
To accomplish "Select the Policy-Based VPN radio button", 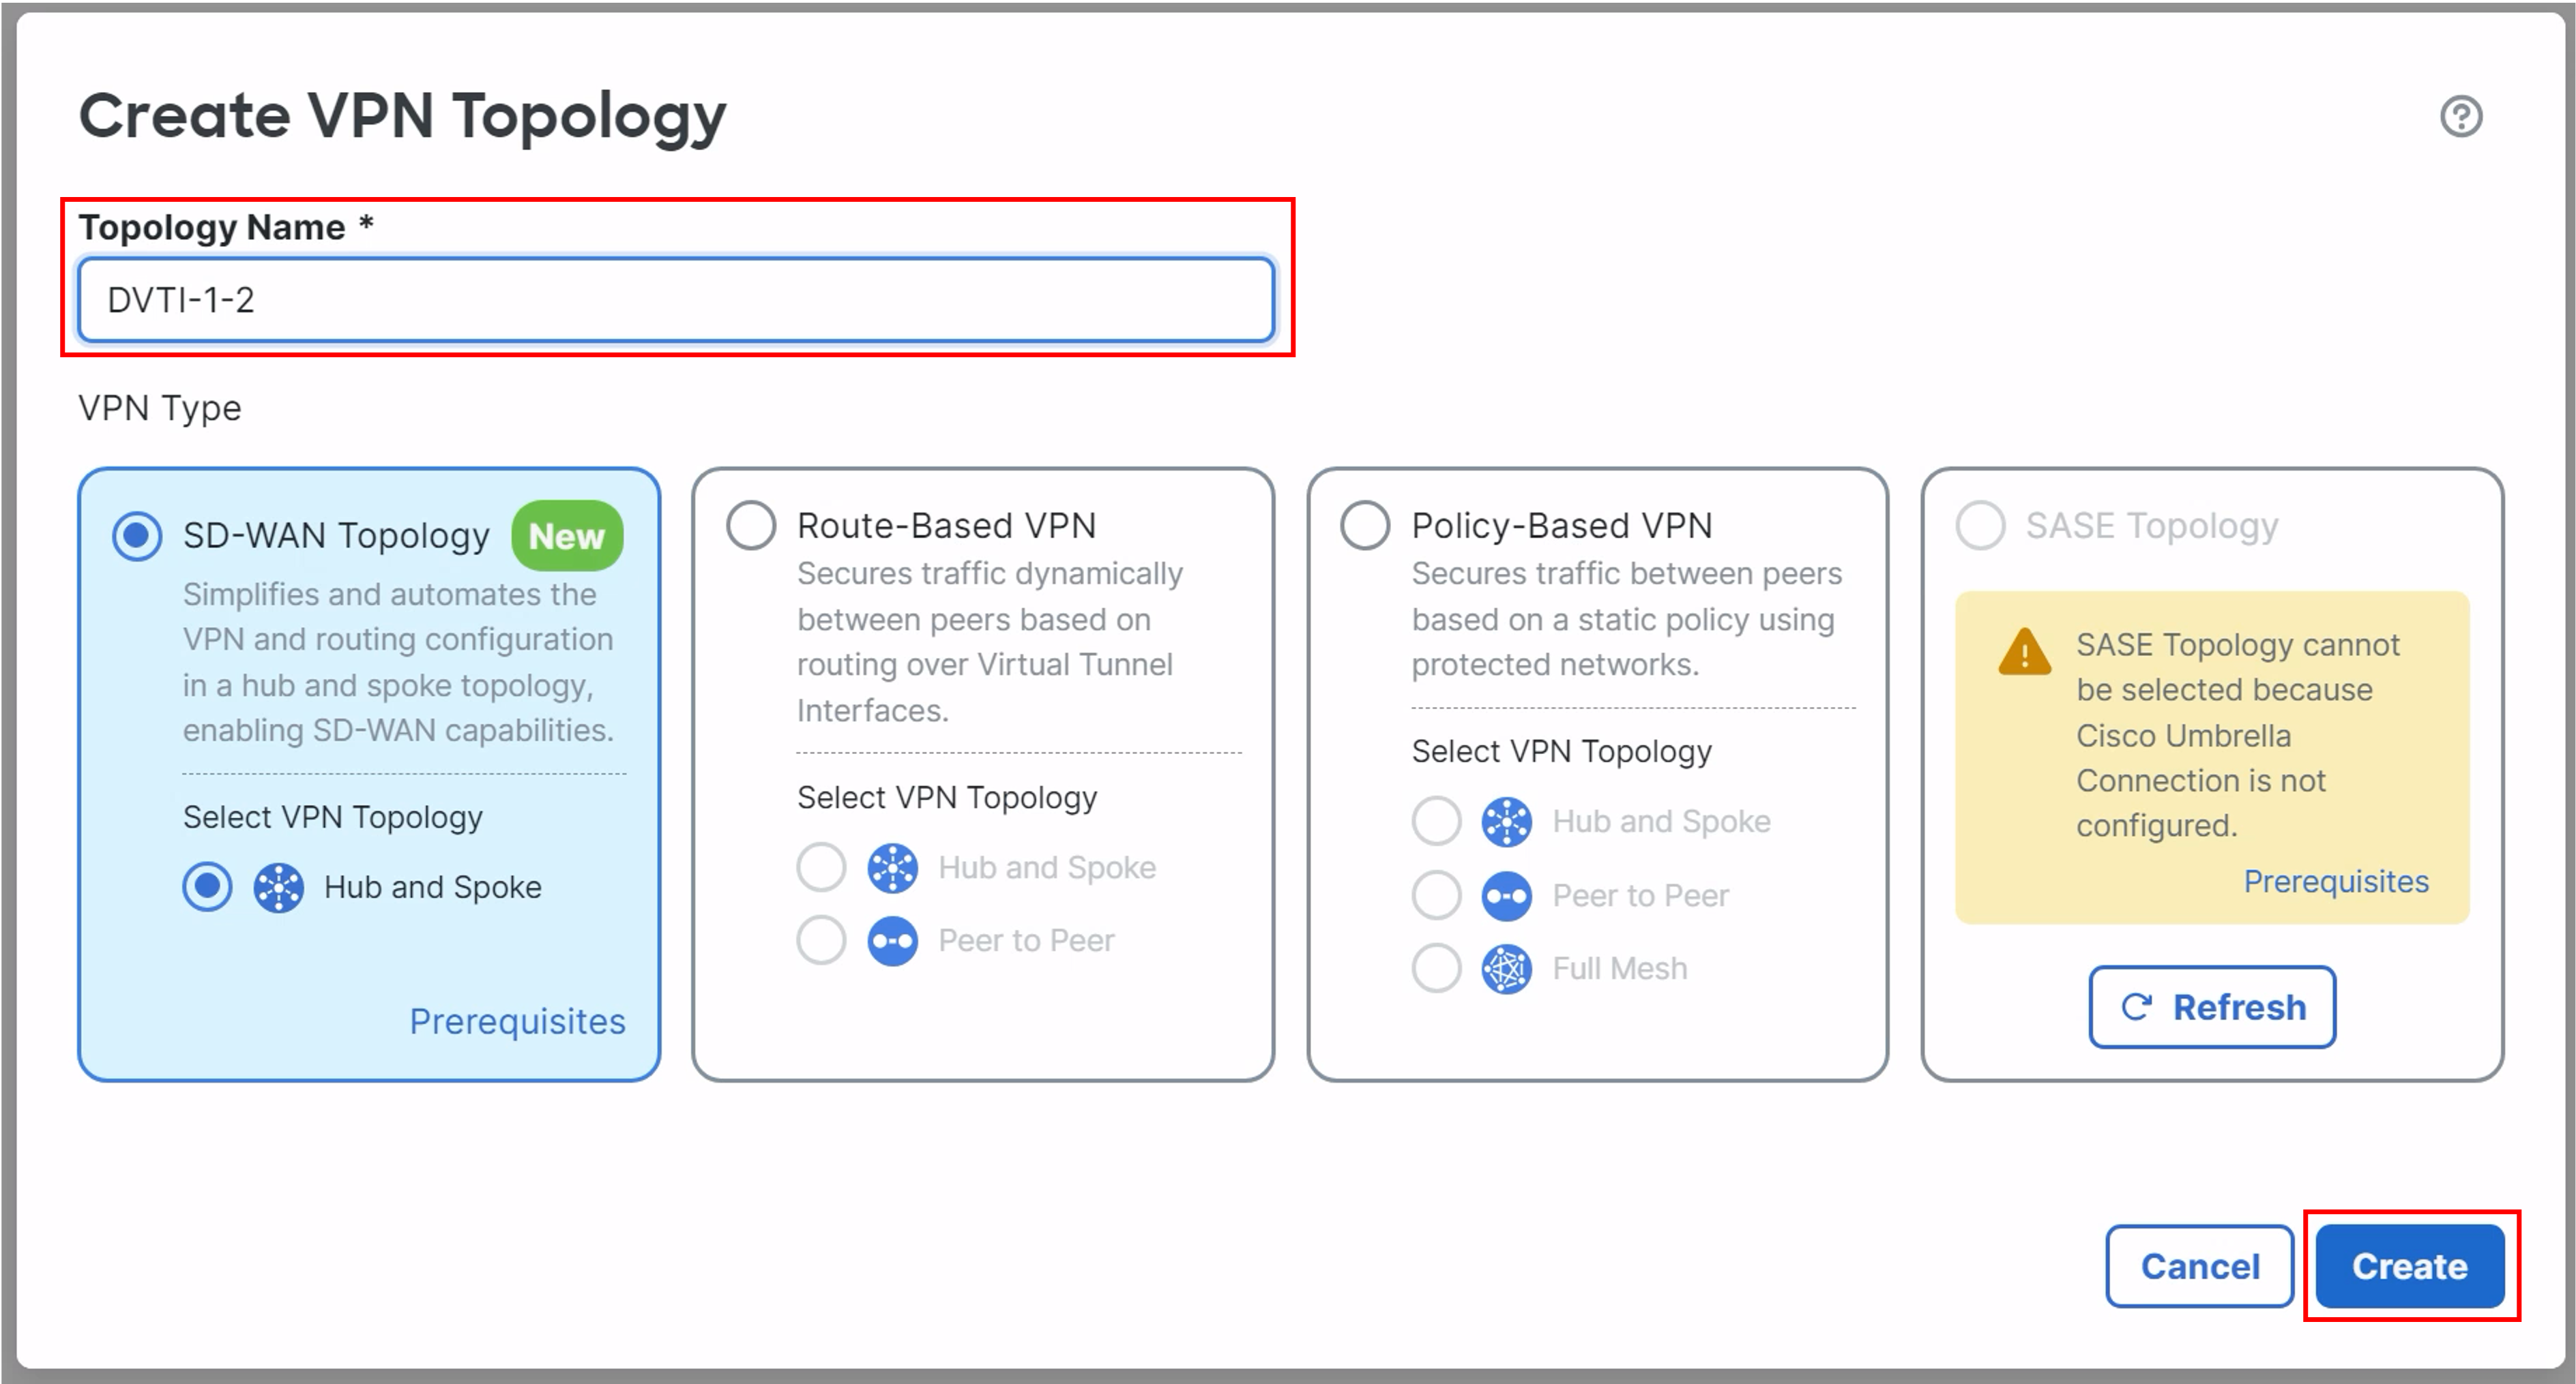I will pos(1365,526).
